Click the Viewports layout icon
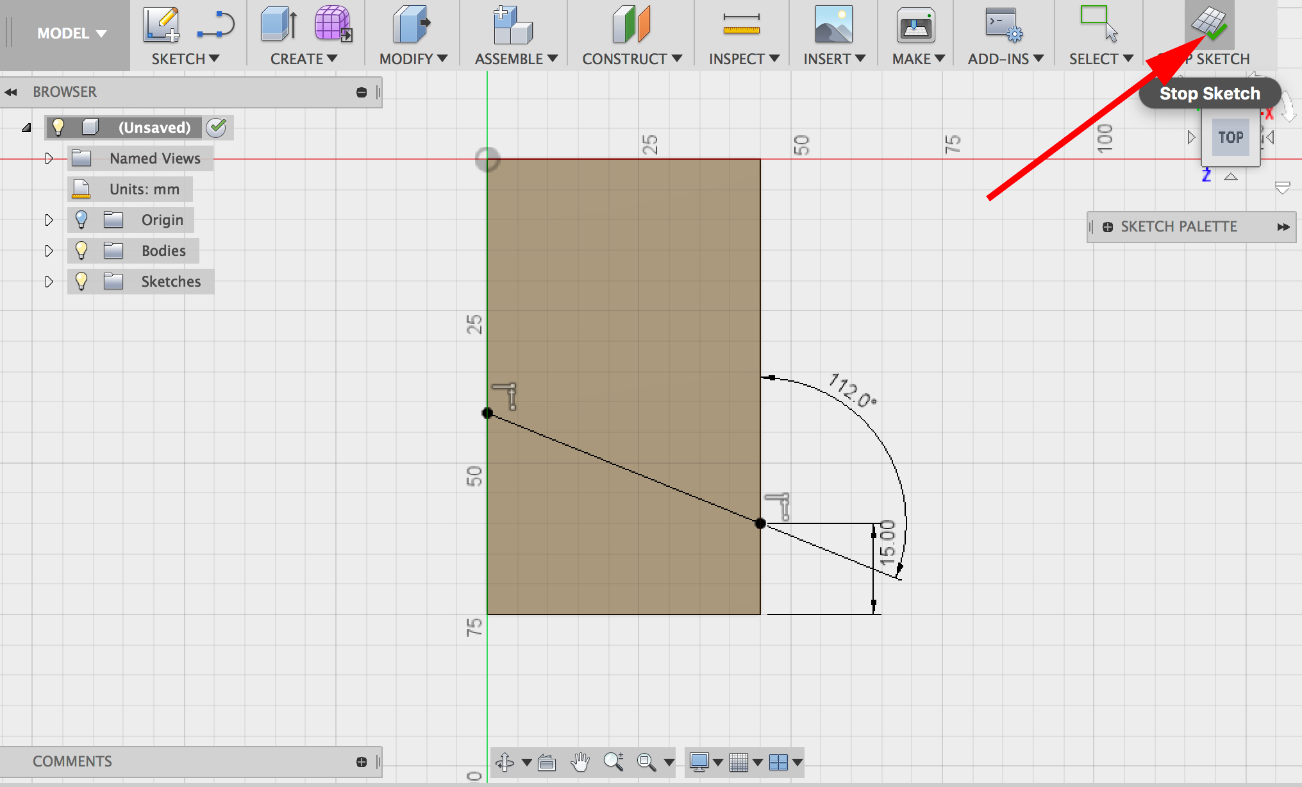The width and height of the screenshot is (1302, 787). [x=778, y=762]
